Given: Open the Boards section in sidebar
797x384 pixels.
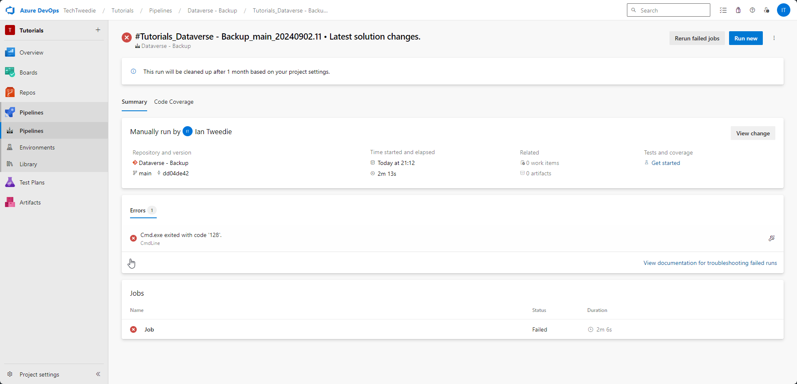Looking at the screenshot, I should pyautogui.click(x=28, y=72).
